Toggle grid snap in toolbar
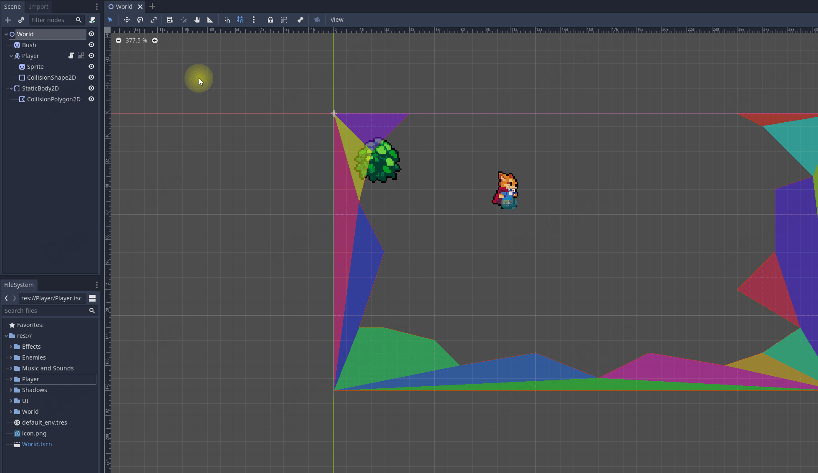 pyautogui.click(x=240, y=20)
